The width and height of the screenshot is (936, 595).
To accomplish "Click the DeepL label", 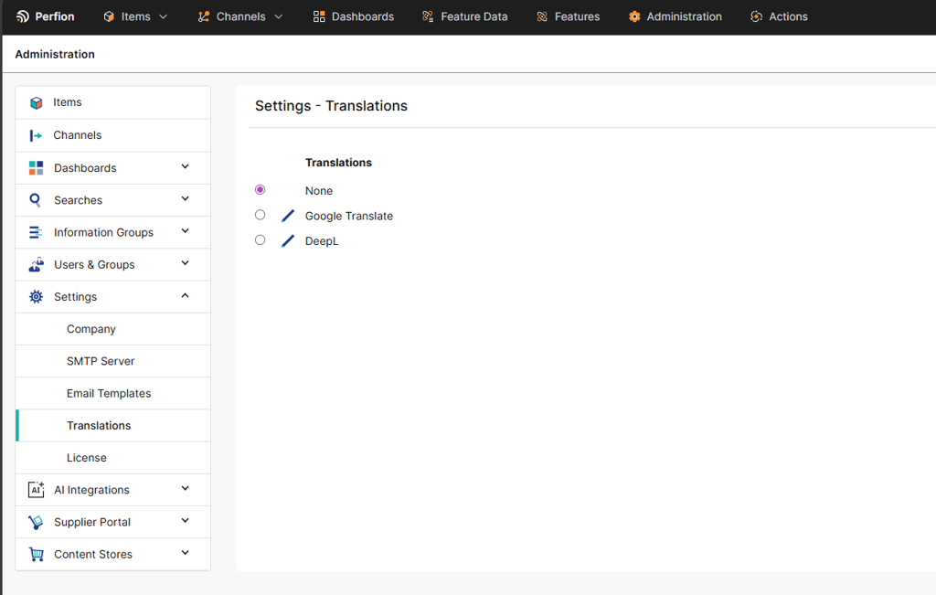I will pos(322,241).
